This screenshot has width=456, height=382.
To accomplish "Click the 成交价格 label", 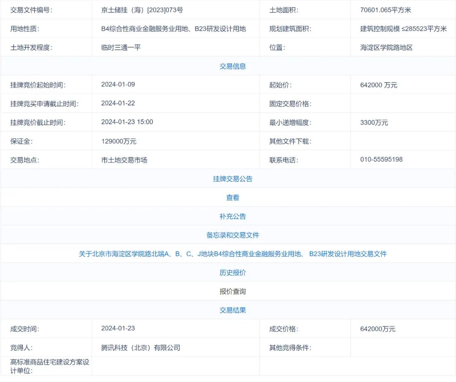I will (x=284, y=329).
